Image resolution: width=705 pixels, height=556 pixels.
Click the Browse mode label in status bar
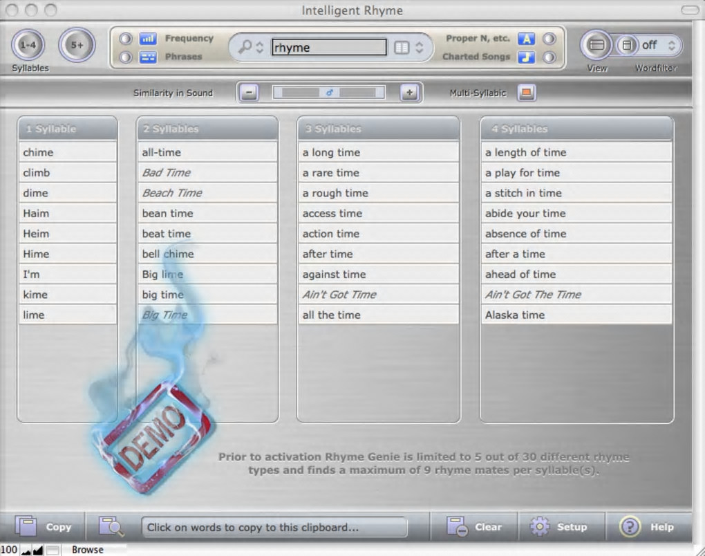(x=88, y=550)
